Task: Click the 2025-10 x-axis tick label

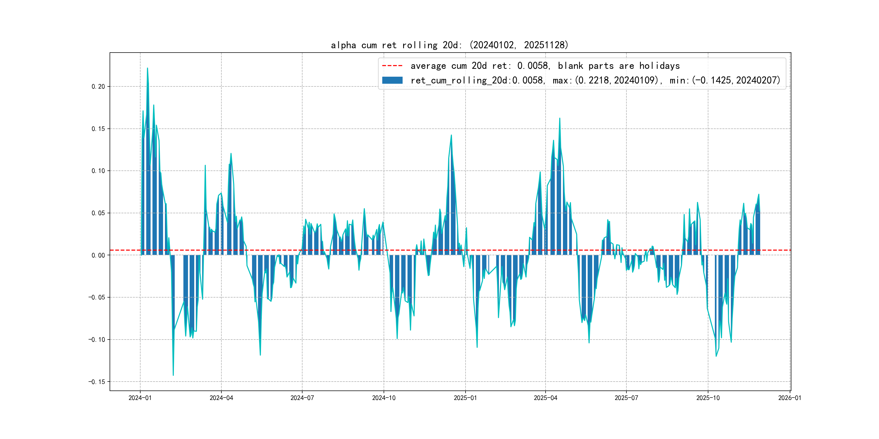Action: click(x=708, y=398)
